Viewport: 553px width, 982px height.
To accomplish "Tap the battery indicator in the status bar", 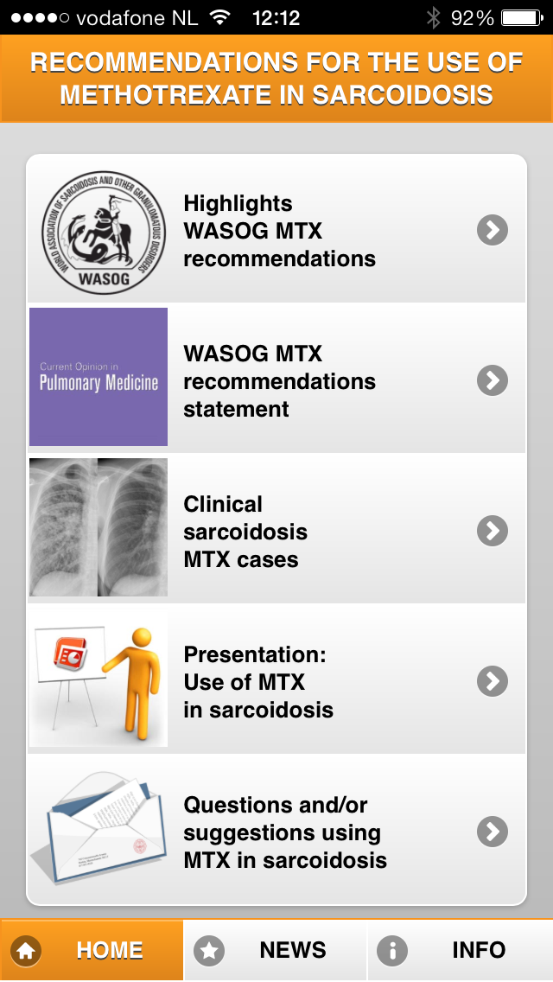I will coord(527,17).
